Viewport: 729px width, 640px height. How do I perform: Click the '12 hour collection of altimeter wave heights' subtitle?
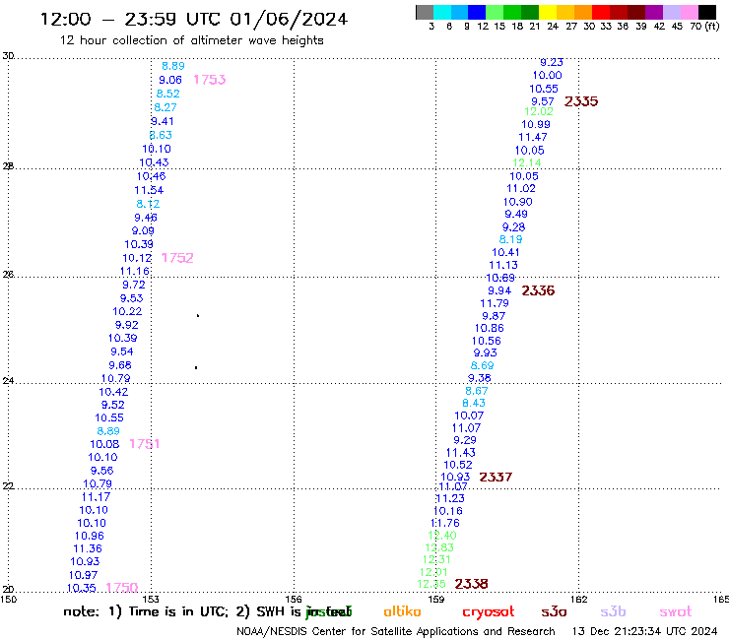(x=191, y=40)
